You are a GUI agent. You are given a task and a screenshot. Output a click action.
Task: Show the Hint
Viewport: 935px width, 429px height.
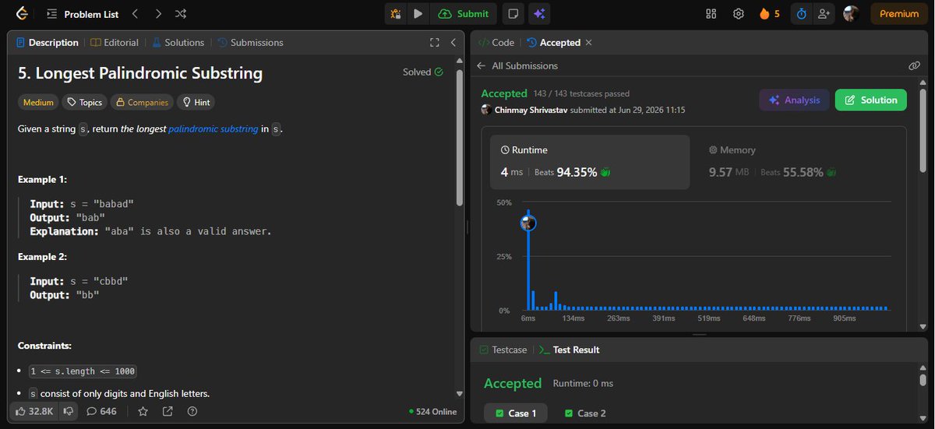195,102
